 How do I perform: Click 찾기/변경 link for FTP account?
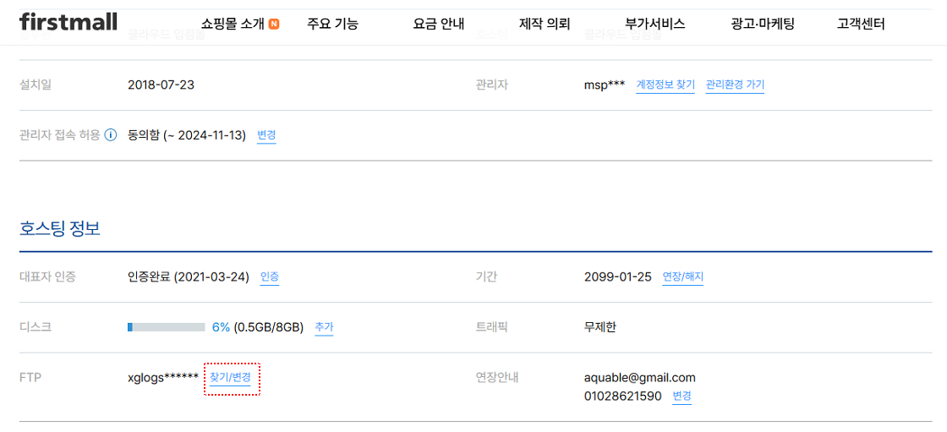[x=230, y=378]
